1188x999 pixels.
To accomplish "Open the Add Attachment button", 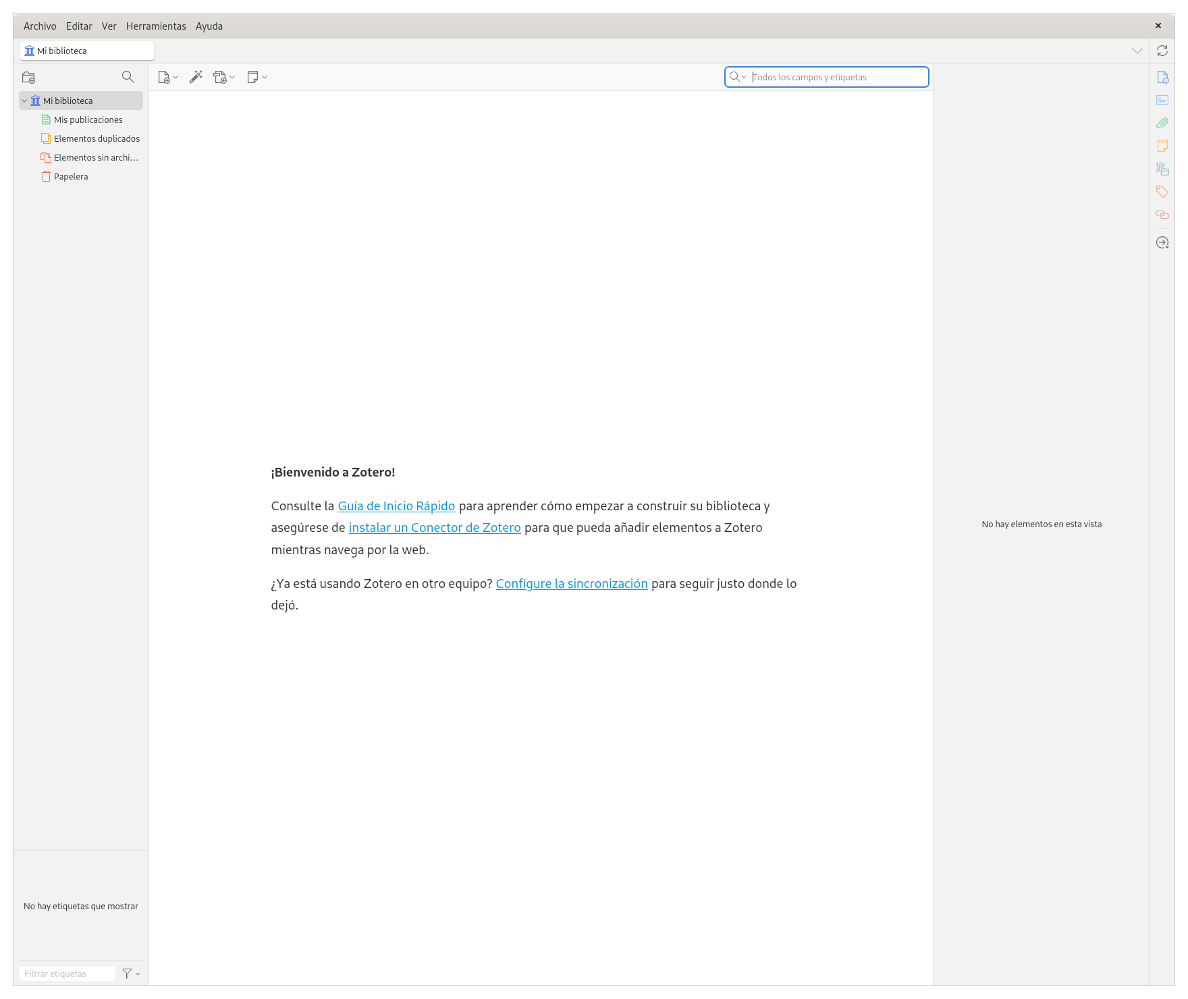I will [224, 77].
